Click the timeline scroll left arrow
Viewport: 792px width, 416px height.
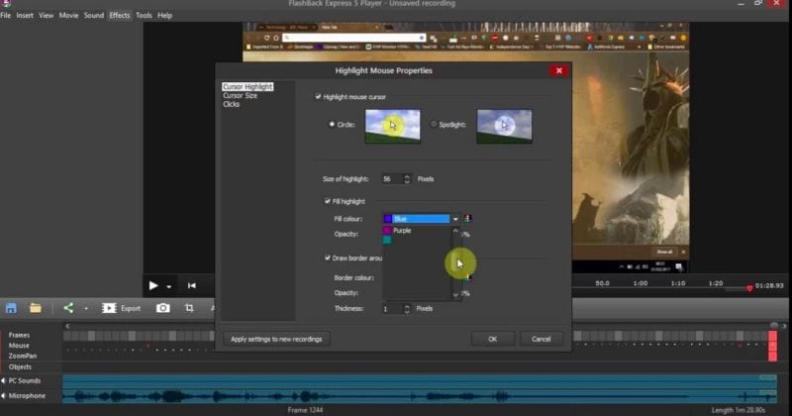67,327
